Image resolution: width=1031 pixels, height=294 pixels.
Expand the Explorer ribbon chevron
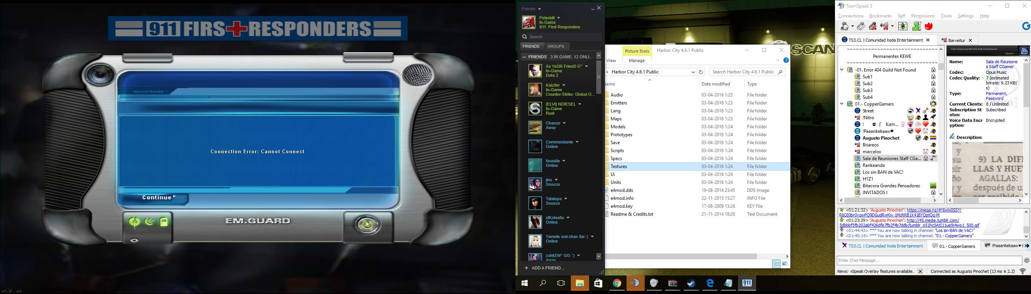click(x=778, y=60)
